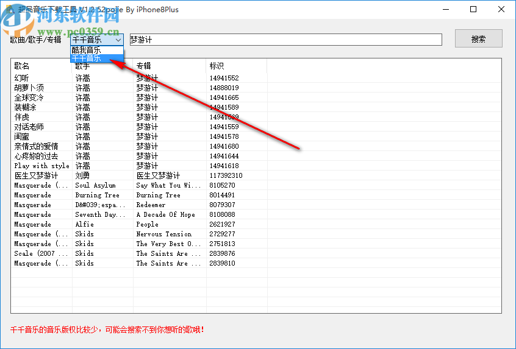Click identifier 2621927
This screenshot has height=349, width=516.
coord(223,224)
